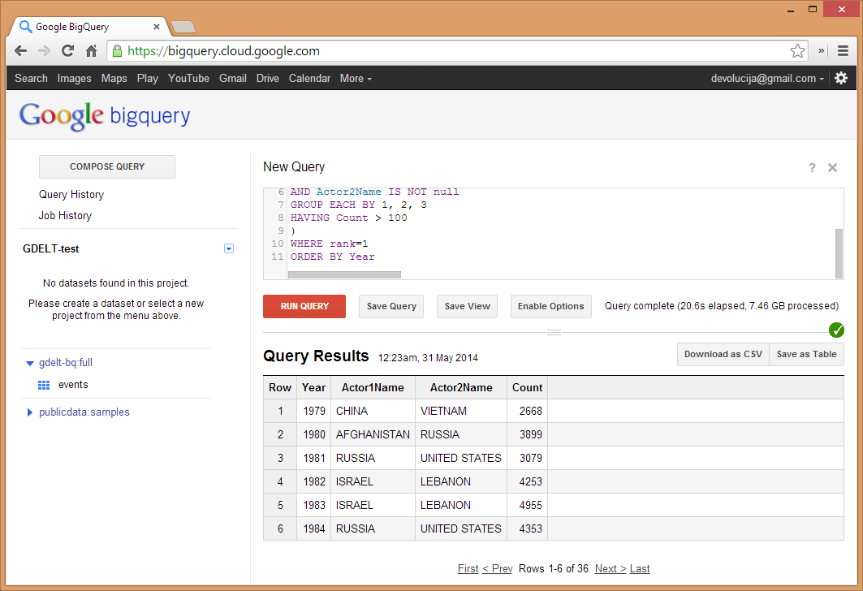Open the events table in gdelt-bq:full
The image size is (863, 591).
pos(73,385)
